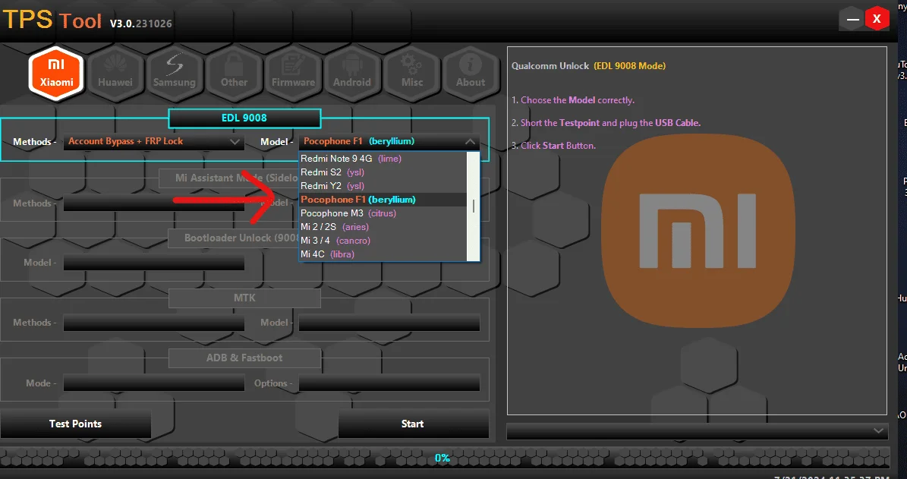Open the MTK Model dropdown
The width and height of the screenshot is (907, 479).
tap(389, 322)
